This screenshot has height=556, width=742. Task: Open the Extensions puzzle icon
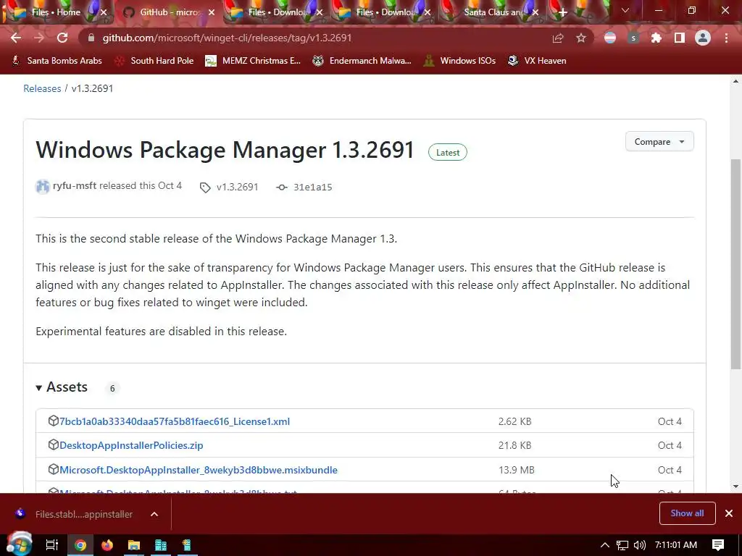656,38
